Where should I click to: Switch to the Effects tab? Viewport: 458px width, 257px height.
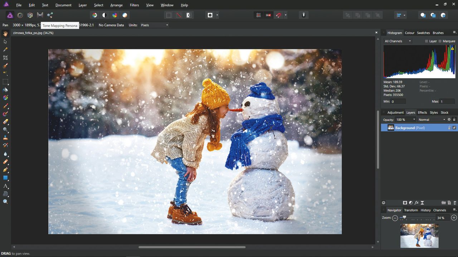(422, 112)
